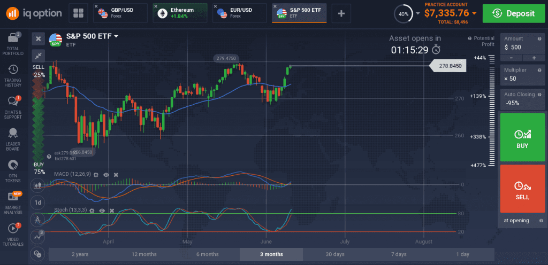The height and width of the screenshot is (265, 548).
Task: Click the 279.4750 high price marker
Action: tap(226, 58)
